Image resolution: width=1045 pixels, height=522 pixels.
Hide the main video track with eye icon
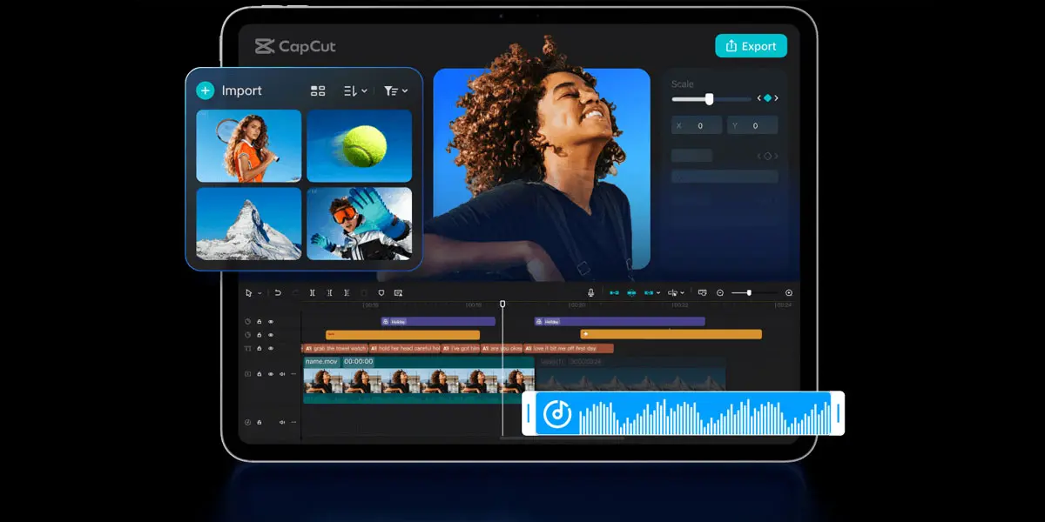pyautogui.click(x=271, y=374)
